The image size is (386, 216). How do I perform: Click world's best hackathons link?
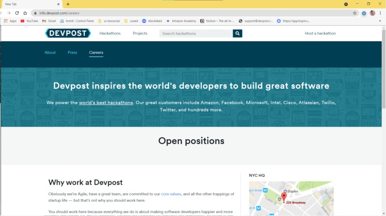point(106,103)
